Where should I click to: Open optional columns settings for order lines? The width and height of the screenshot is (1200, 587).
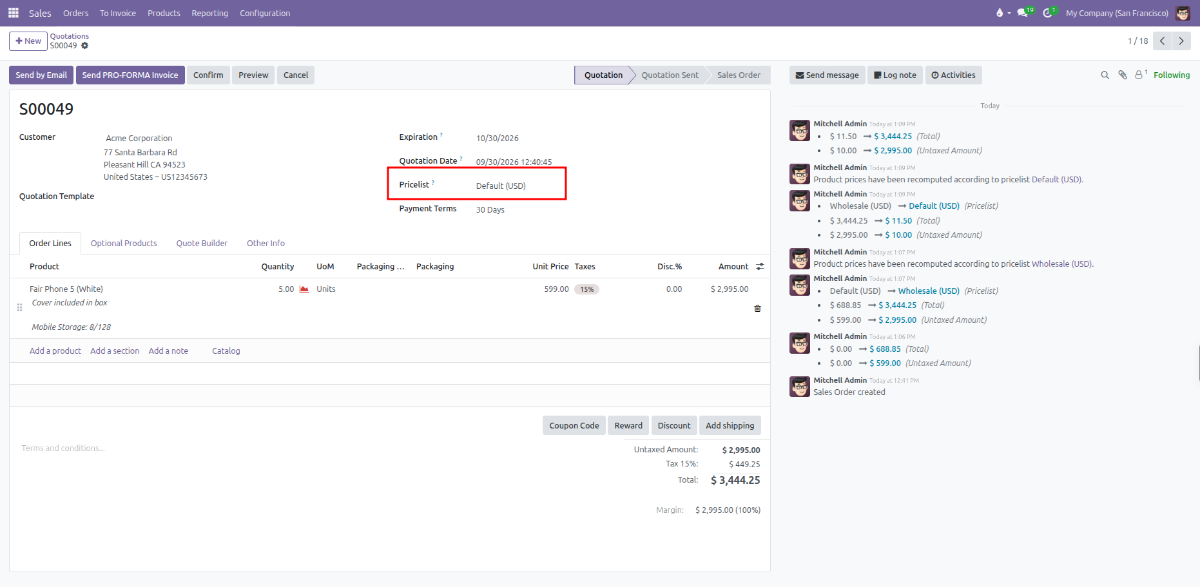[760, 267]
